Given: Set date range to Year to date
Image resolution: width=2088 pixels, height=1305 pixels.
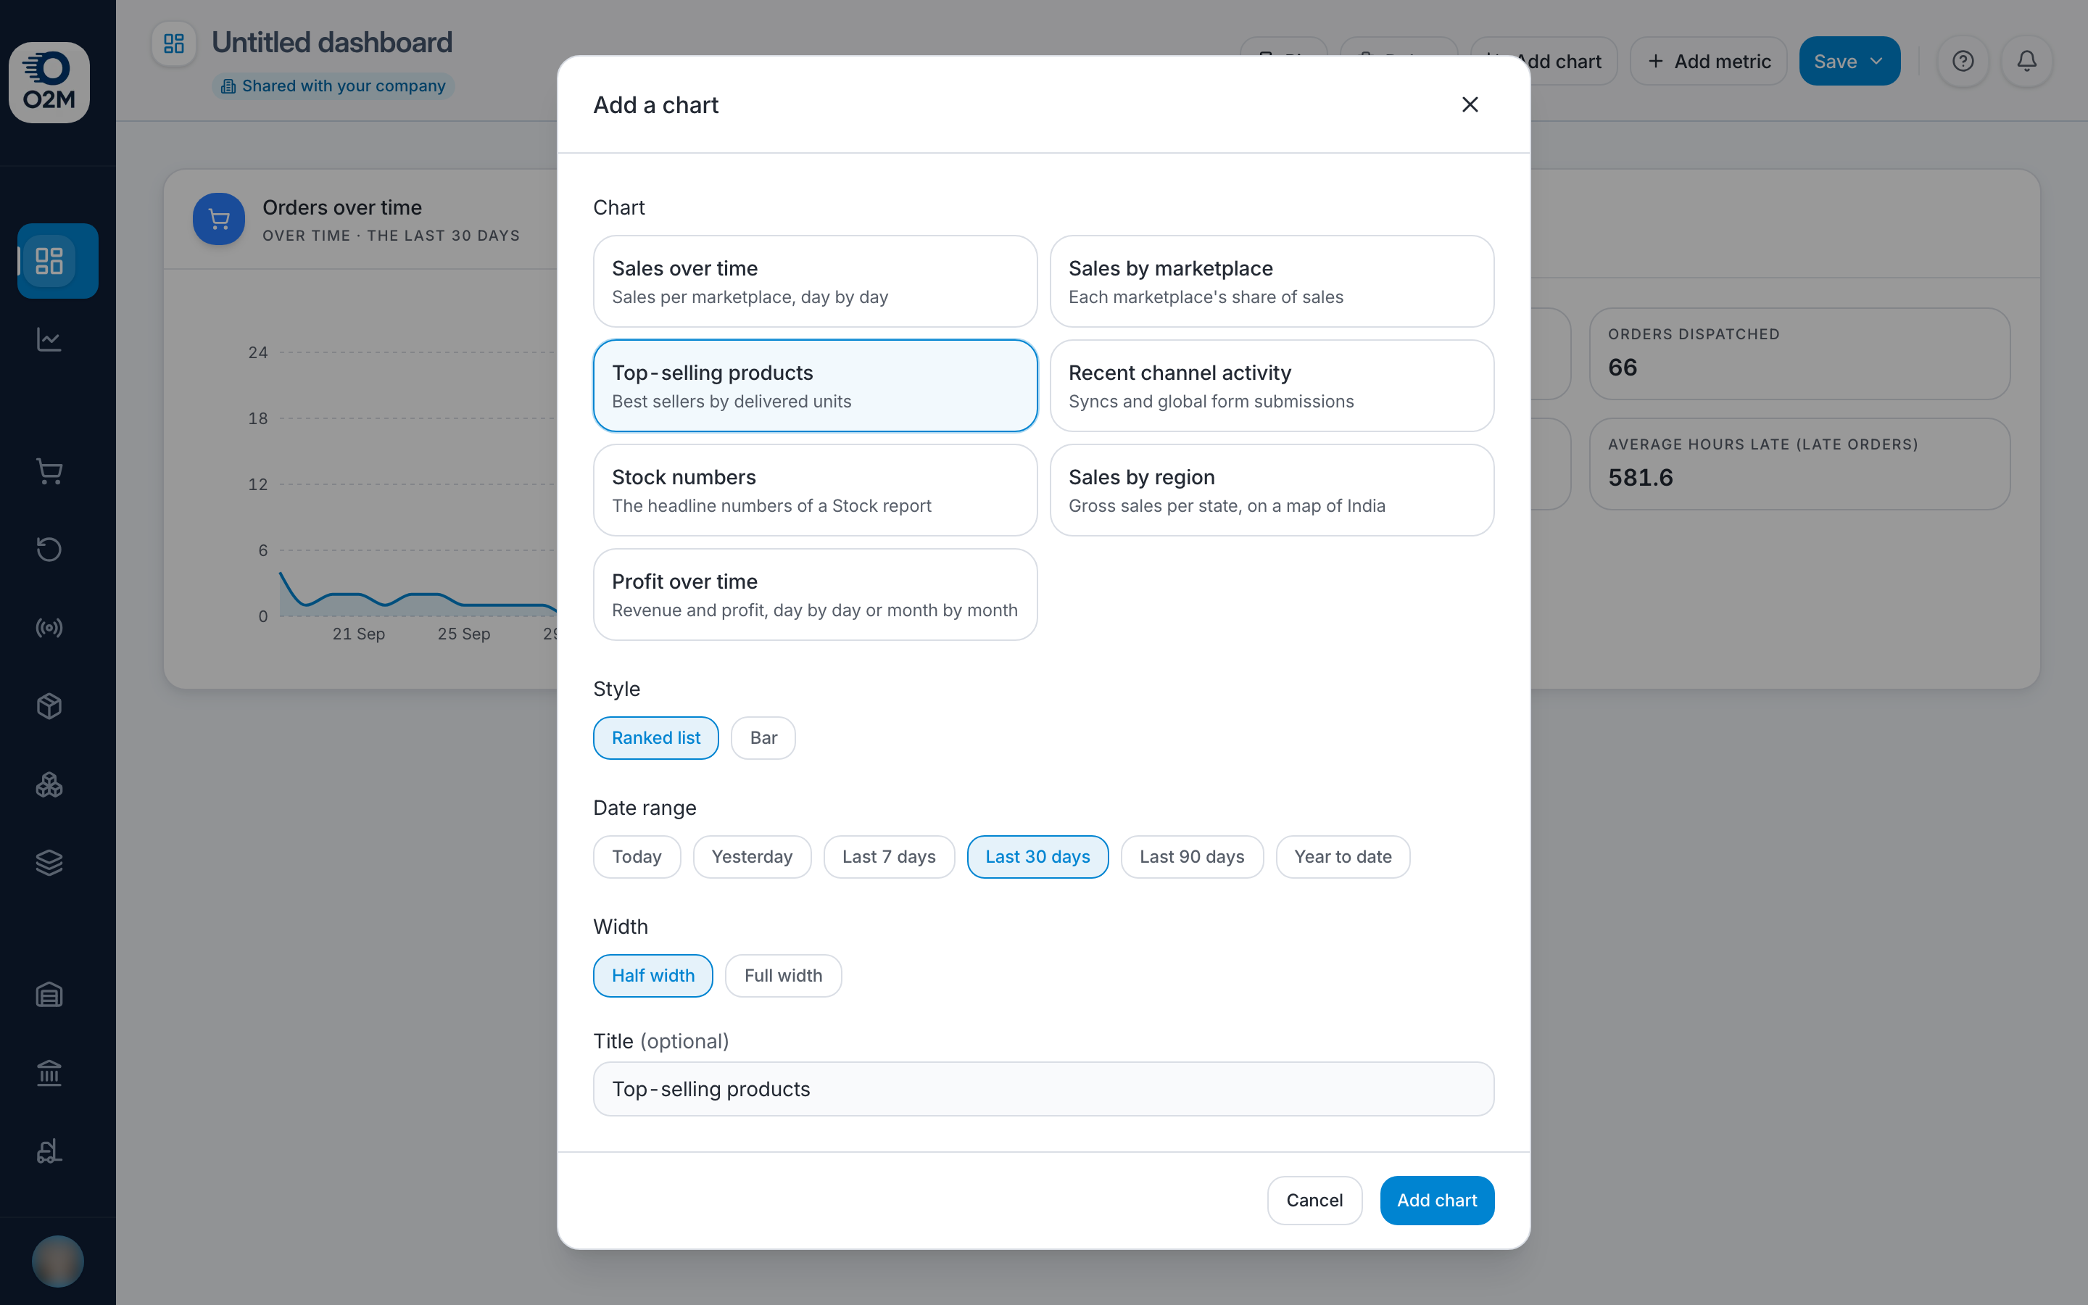Looking at the screenshot, I should [1343, 857].
